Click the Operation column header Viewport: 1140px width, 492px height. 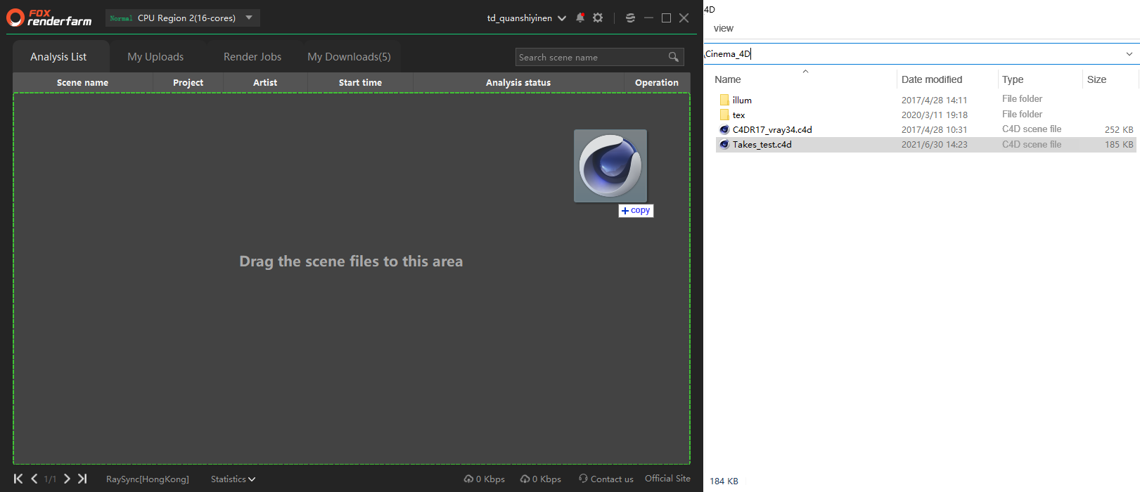coord(657,82)
